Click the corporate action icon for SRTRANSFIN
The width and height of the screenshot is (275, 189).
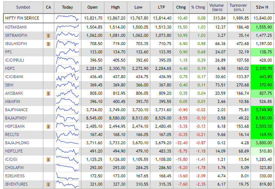coord(48,35)
